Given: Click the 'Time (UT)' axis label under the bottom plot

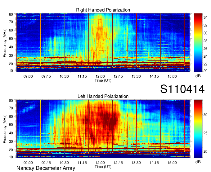Looking at the screenshot, I should [103, 167].
